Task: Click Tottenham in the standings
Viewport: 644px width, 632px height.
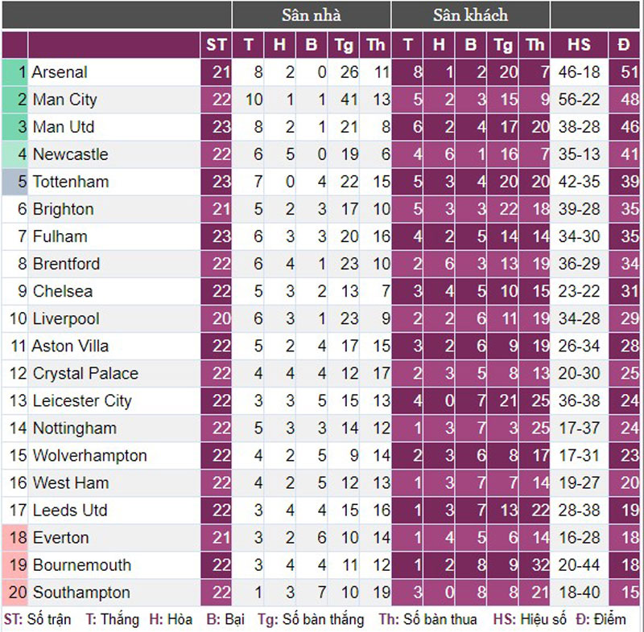Action: point(71,182)
